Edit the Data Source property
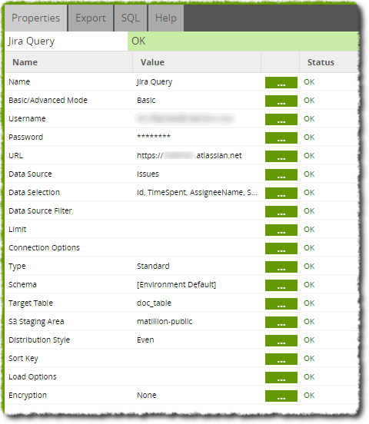Image resolution: width=369 pixels, height=424 pixels. click(x=281, y=174)
